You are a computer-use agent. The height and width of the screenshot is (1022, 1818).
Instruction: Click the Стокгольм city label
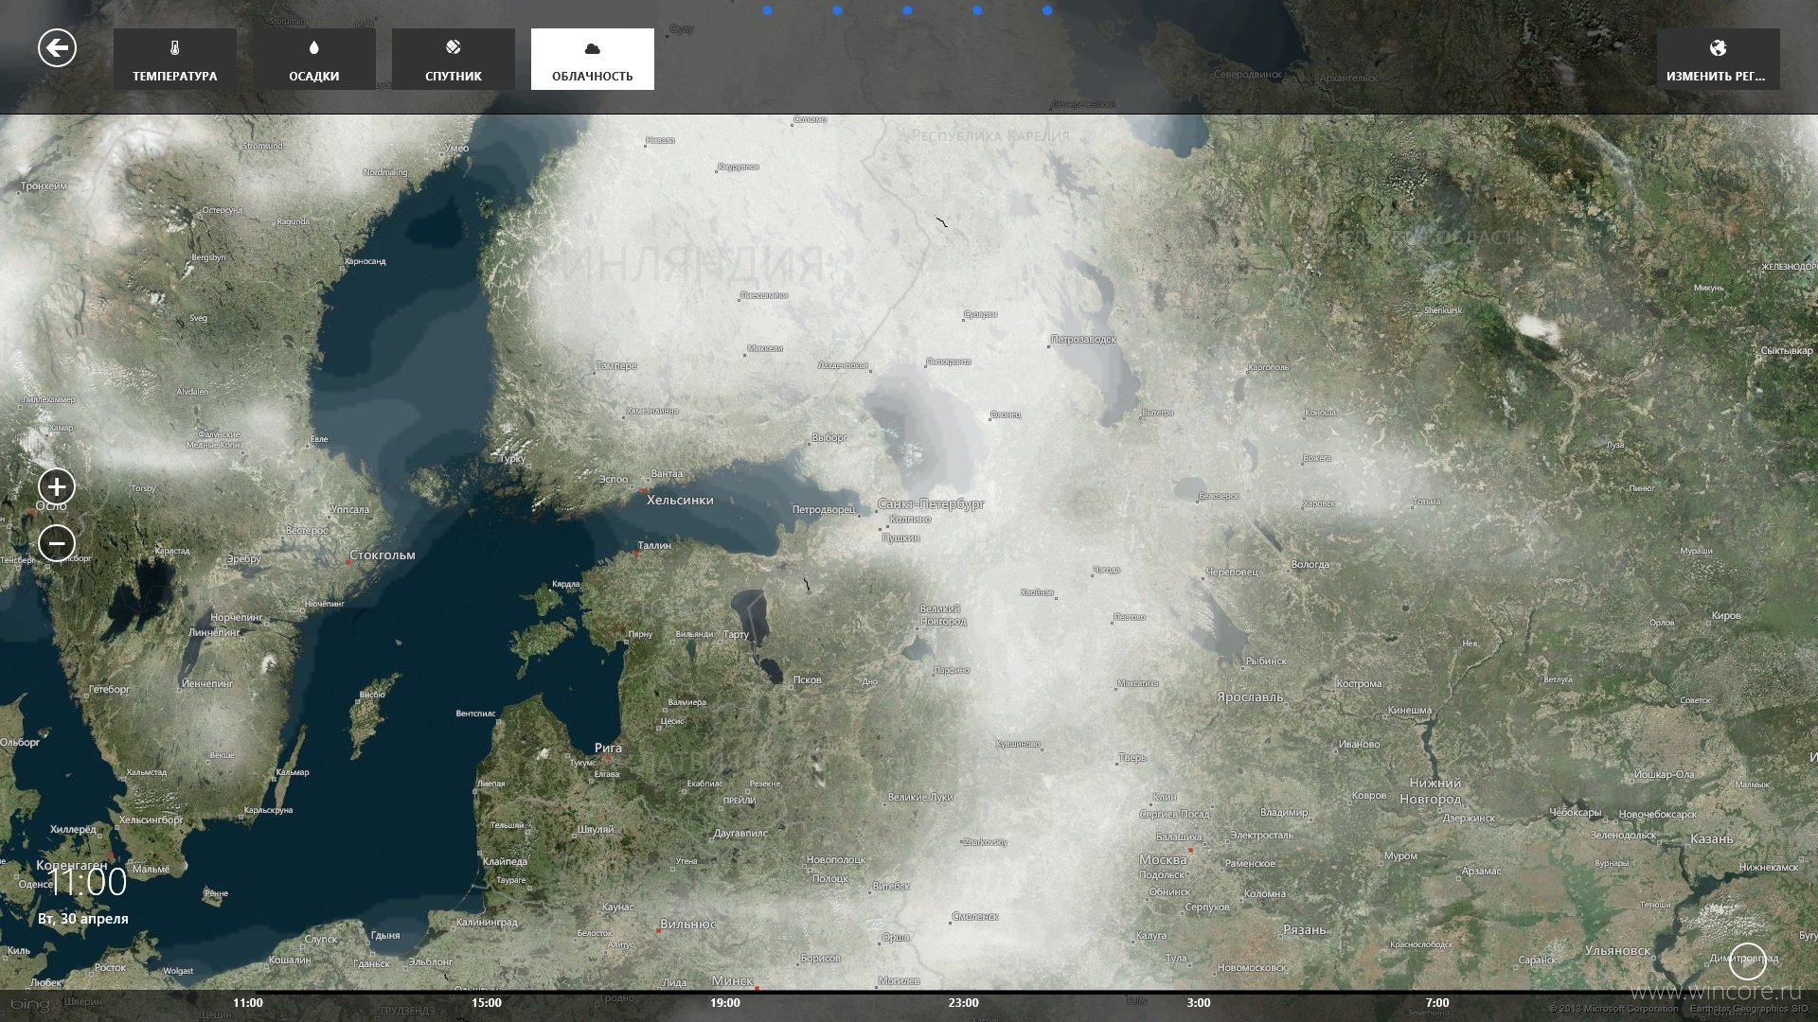coord(383,555)
